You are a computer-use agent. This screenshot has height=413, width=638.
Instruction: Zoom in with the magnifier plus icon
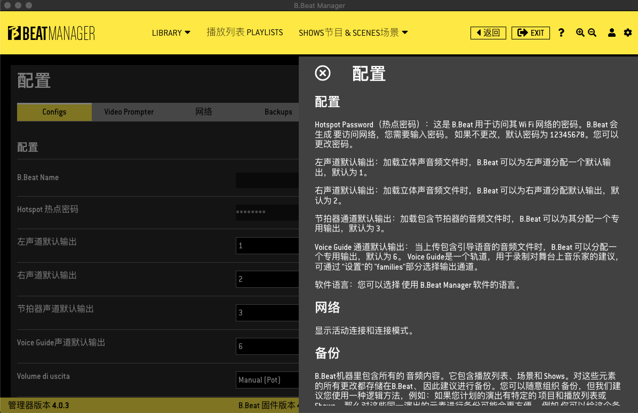580,33
